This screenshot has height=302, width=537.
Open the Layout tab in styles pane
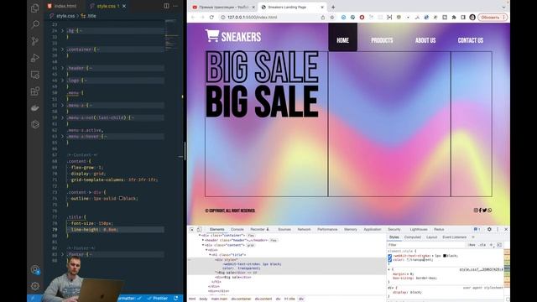431,237
